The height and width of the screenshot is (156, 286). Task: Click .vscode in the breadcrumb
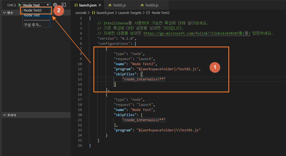coord(81,13)
